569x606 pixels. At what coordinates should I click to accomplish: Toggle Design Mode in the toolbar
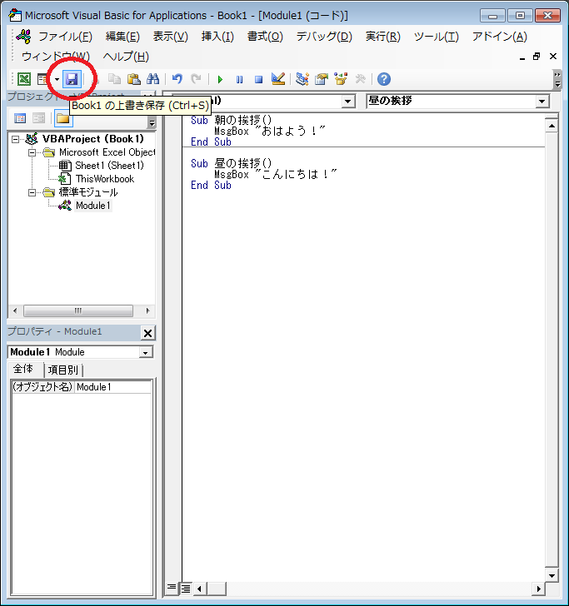pos(278,79)
